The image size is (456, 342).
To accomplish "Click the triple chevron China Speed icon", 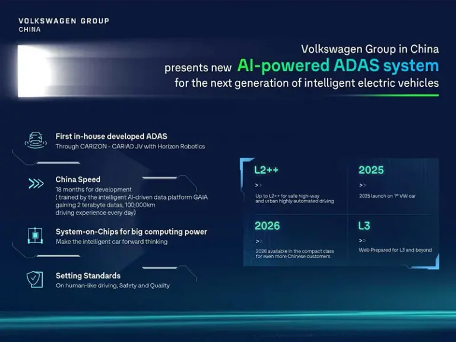I will pos(36,183).
